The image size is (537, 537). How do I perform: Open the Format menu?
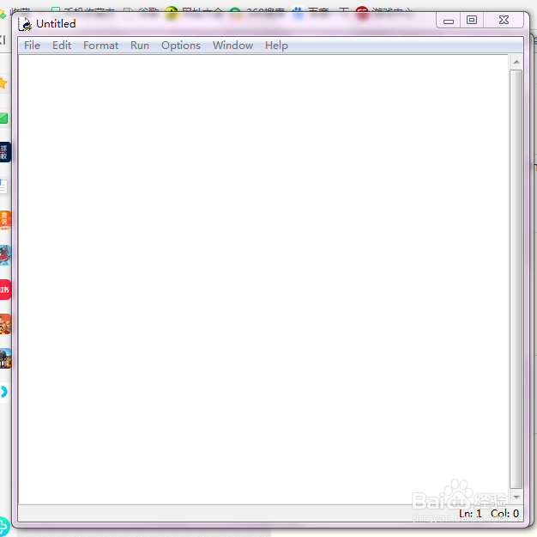tap(100, 46)
